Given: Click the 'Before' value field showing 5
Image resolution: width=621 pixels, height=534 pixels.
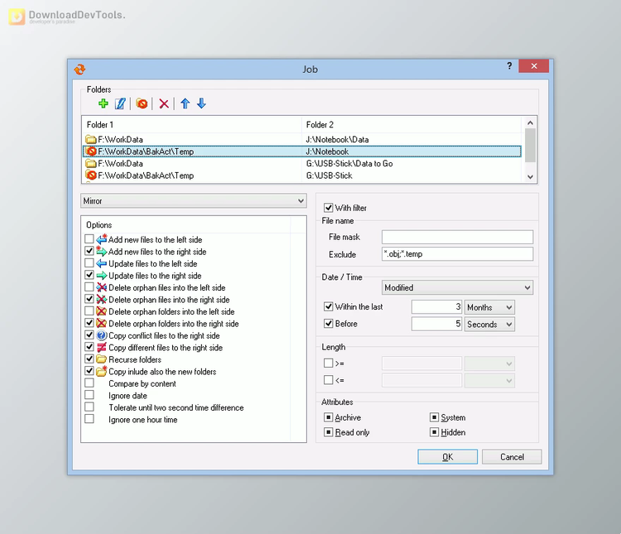Looking at the screenshot, I should [436, 324].
